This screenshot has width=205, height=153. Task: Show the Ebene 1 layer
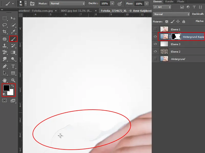[x=155, y=29]
